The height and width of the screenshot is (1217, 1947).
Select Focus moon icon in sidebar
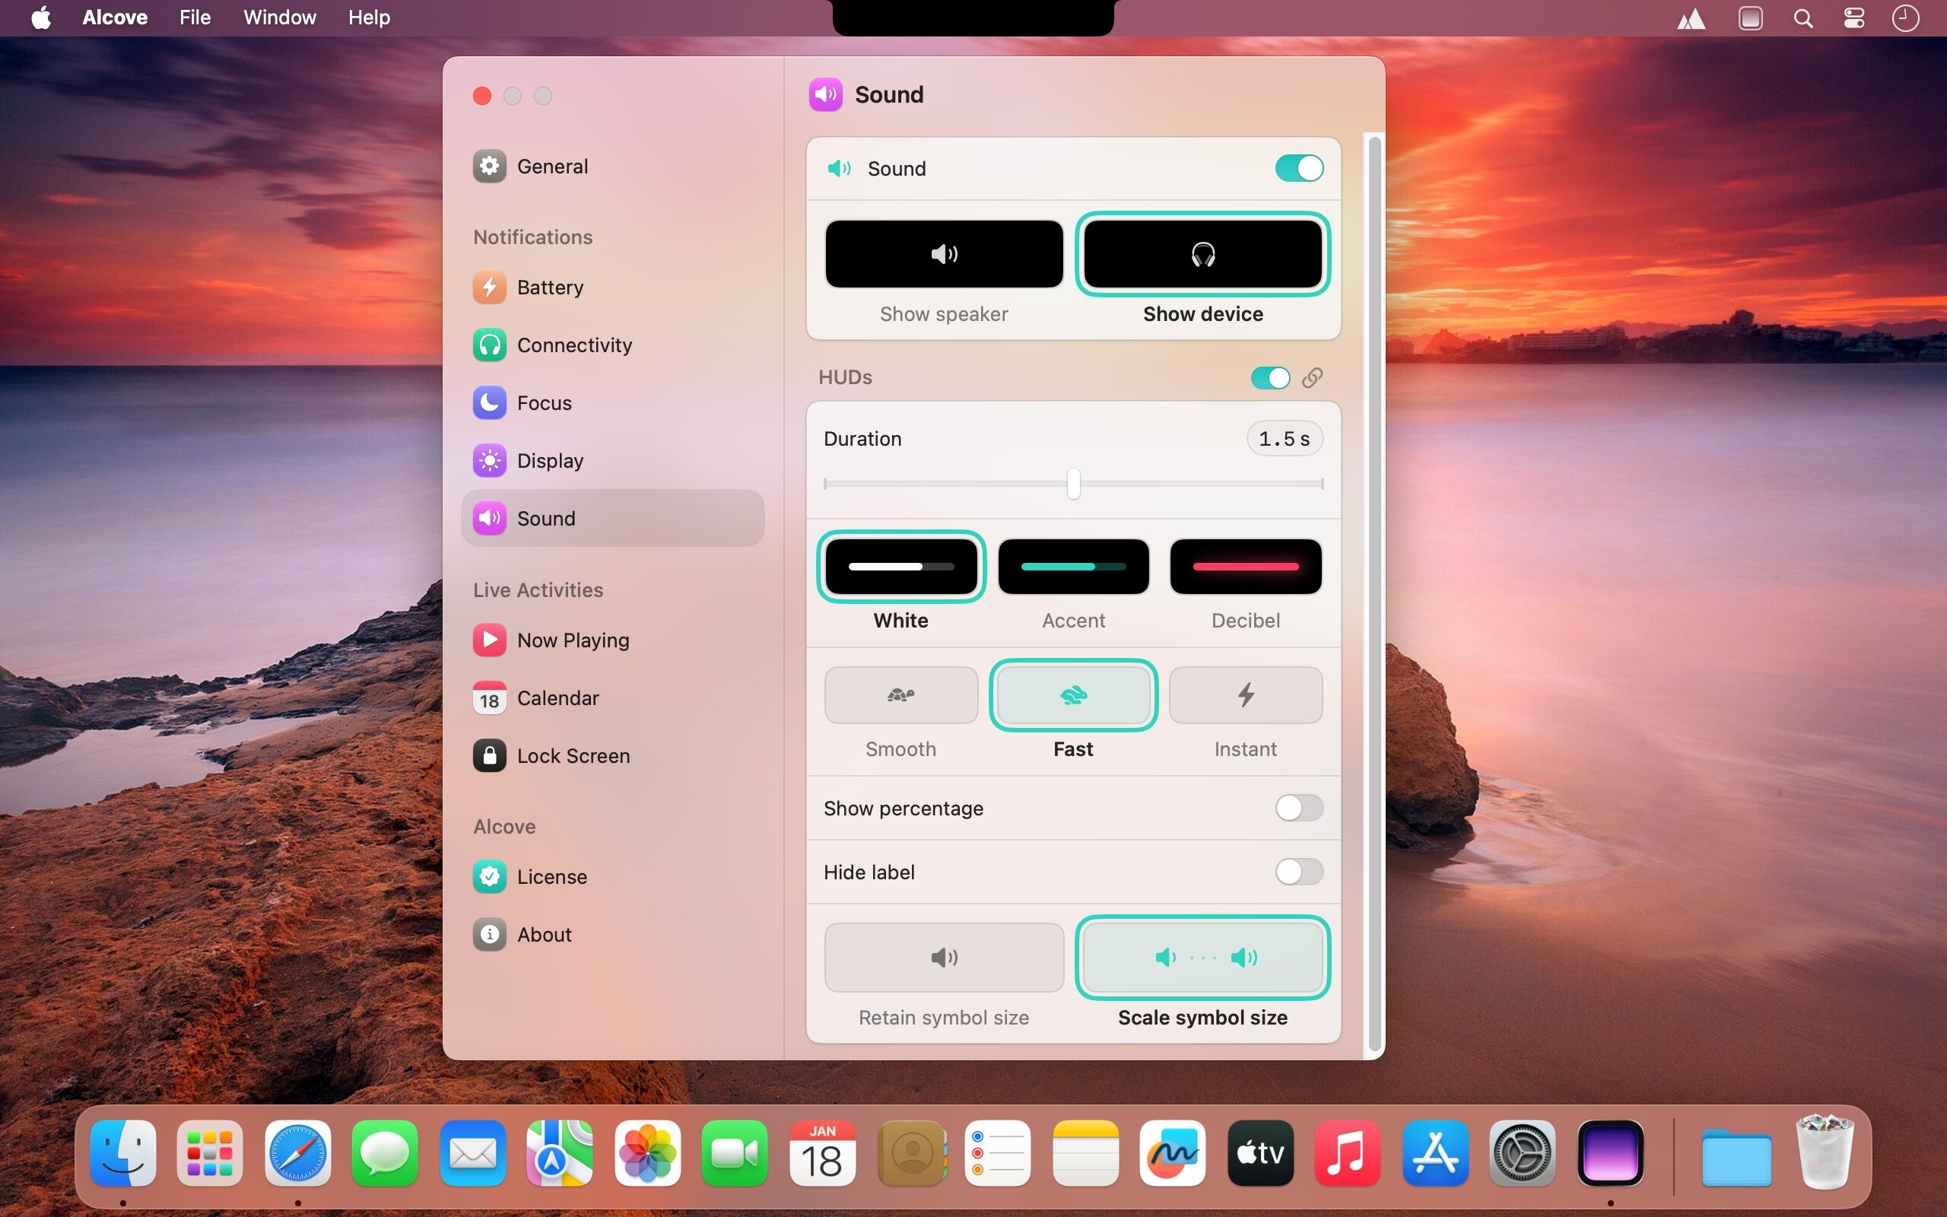click(x=490, y=402)
